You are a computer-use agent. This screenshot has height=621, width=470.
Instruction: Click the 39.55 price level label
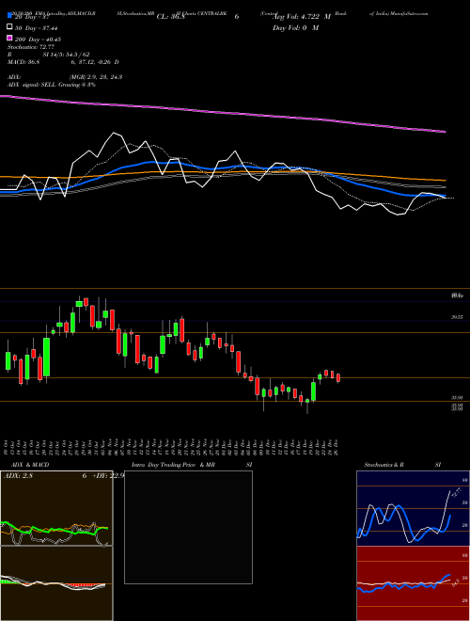pos(458,317)
